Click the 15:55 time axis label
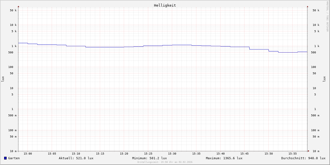 293,154
